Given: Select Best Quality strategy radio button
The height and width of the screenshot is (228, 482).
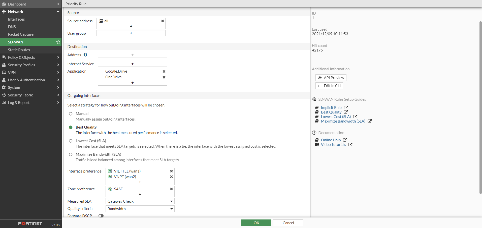Looking at the screenshot, I should point(71,127).
